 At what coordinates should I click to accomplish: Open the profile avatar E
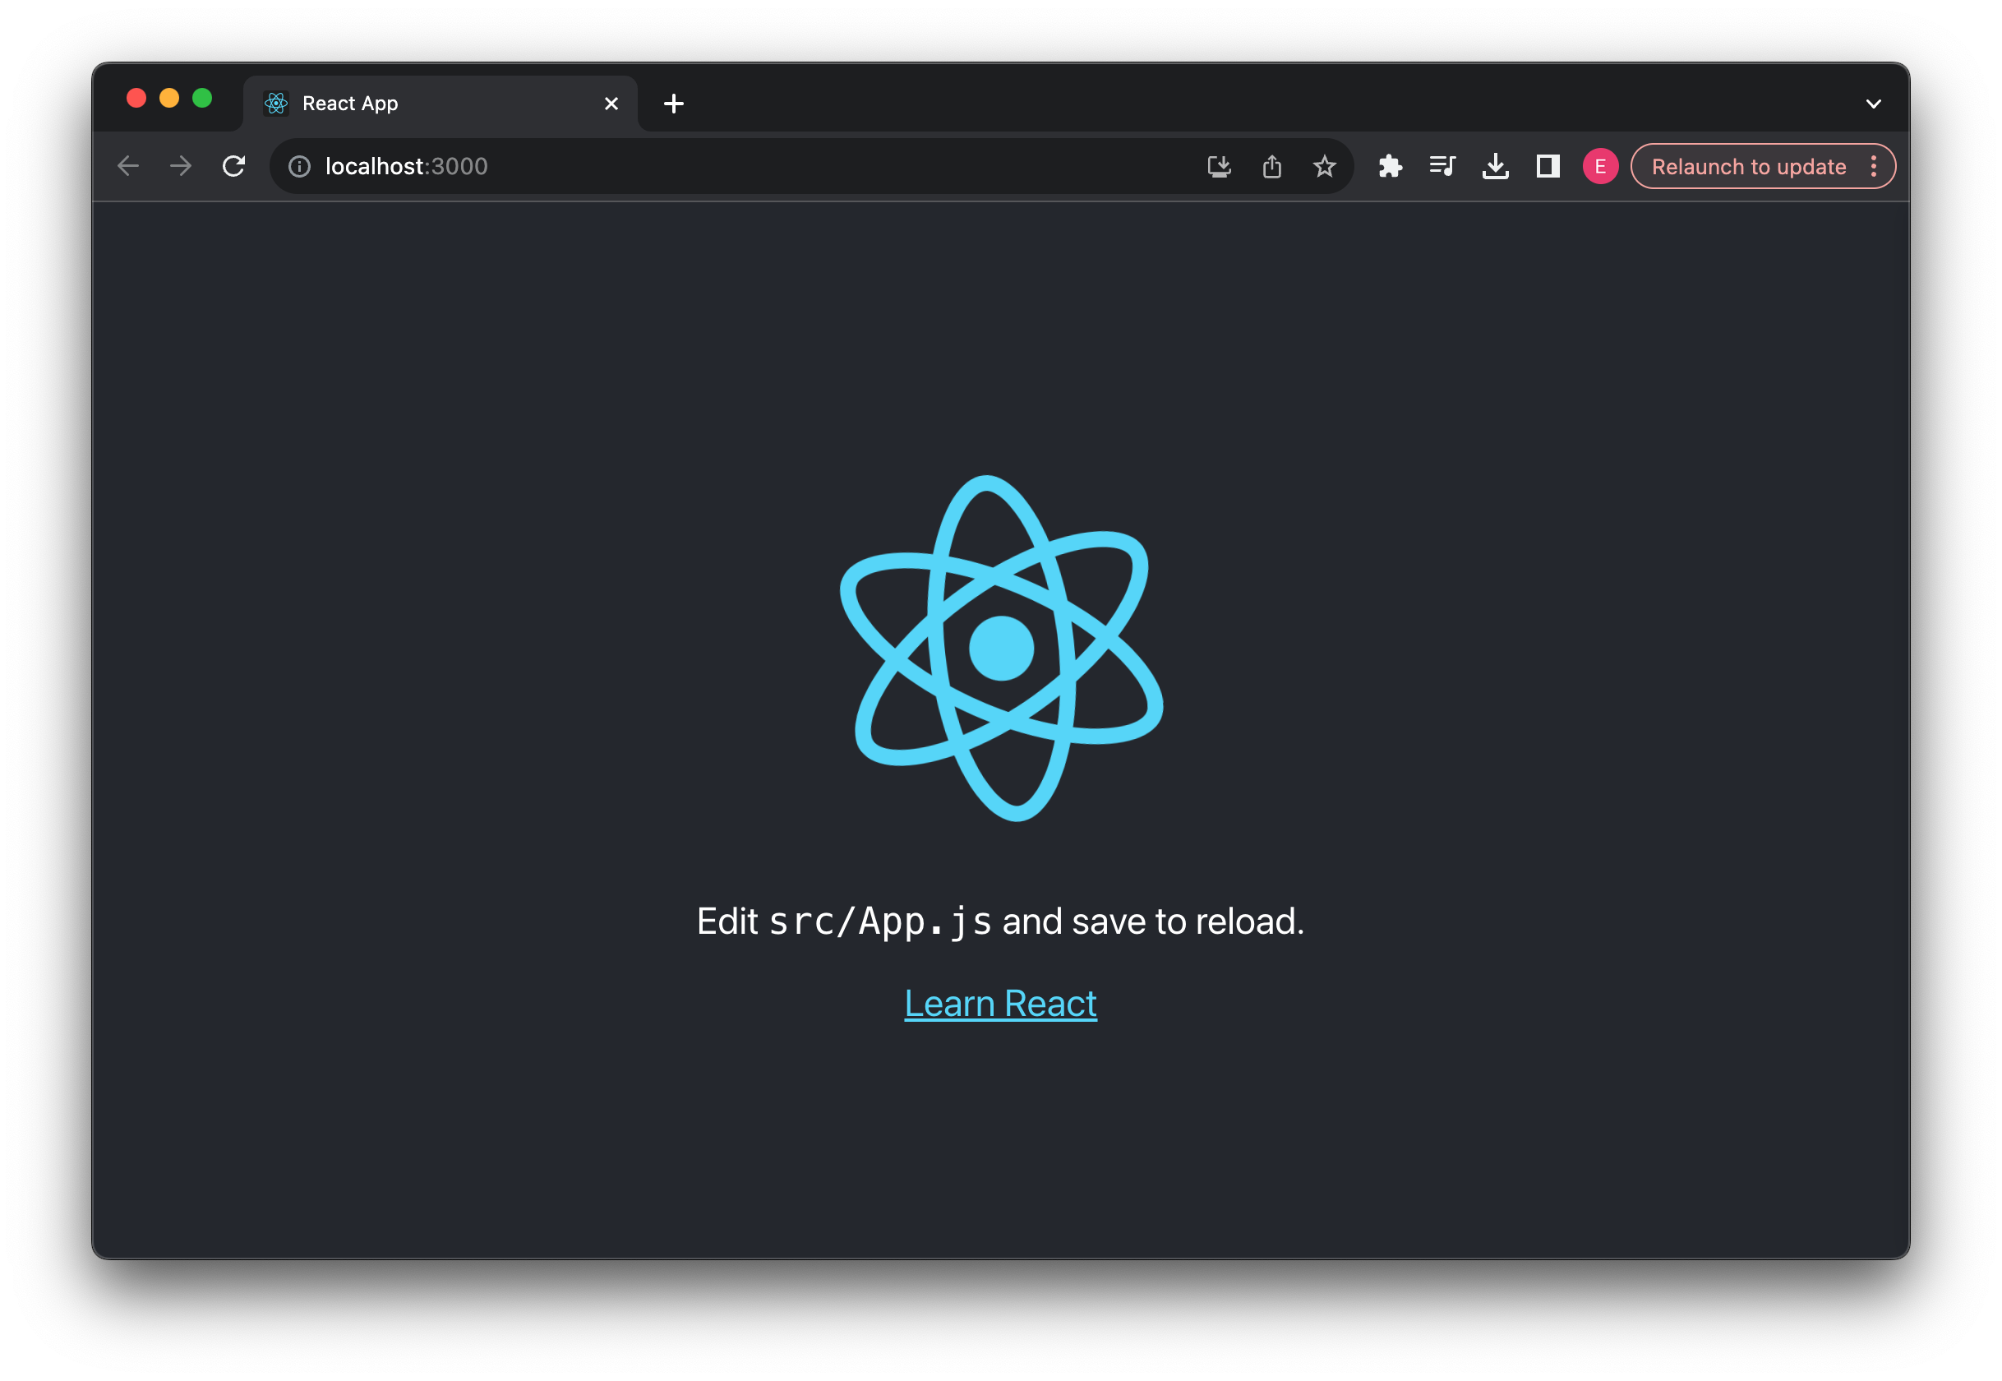(1601, 166)
